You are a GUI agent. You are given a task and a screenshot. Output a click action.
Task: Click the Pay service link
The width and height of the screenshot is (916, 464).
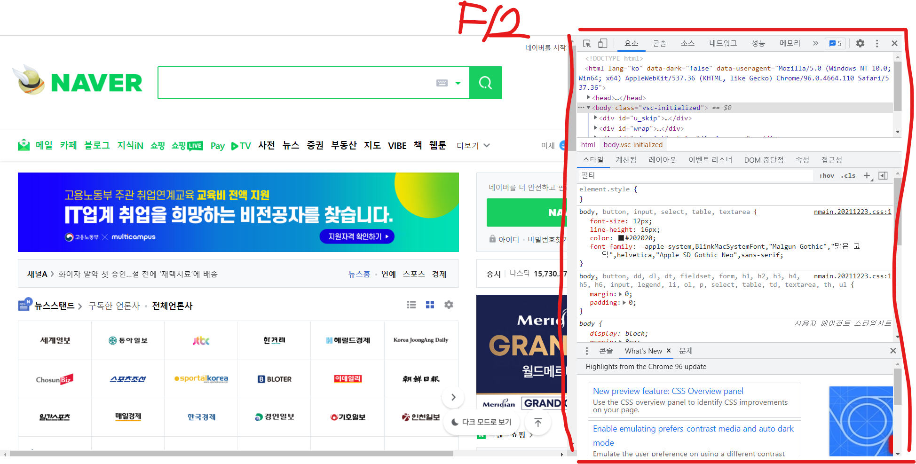click(x=217, y=146)
